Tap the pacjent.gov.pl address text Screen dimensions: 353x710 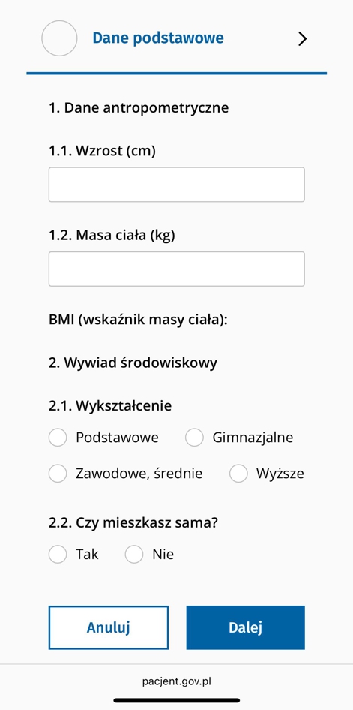176,681
